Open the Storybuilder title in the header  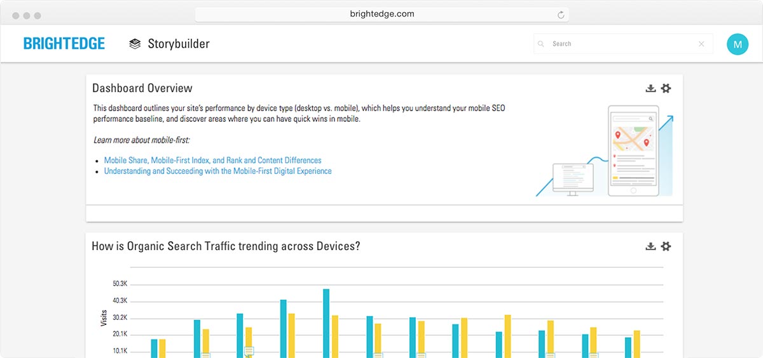tap(179, 44)
